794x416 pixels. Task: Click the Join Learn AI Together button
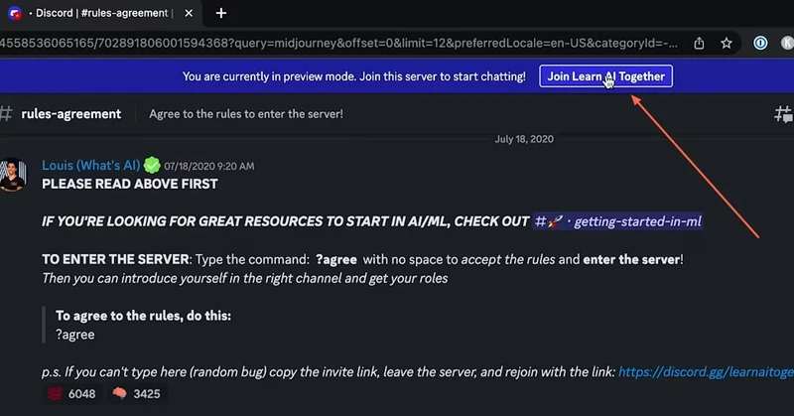605,76
